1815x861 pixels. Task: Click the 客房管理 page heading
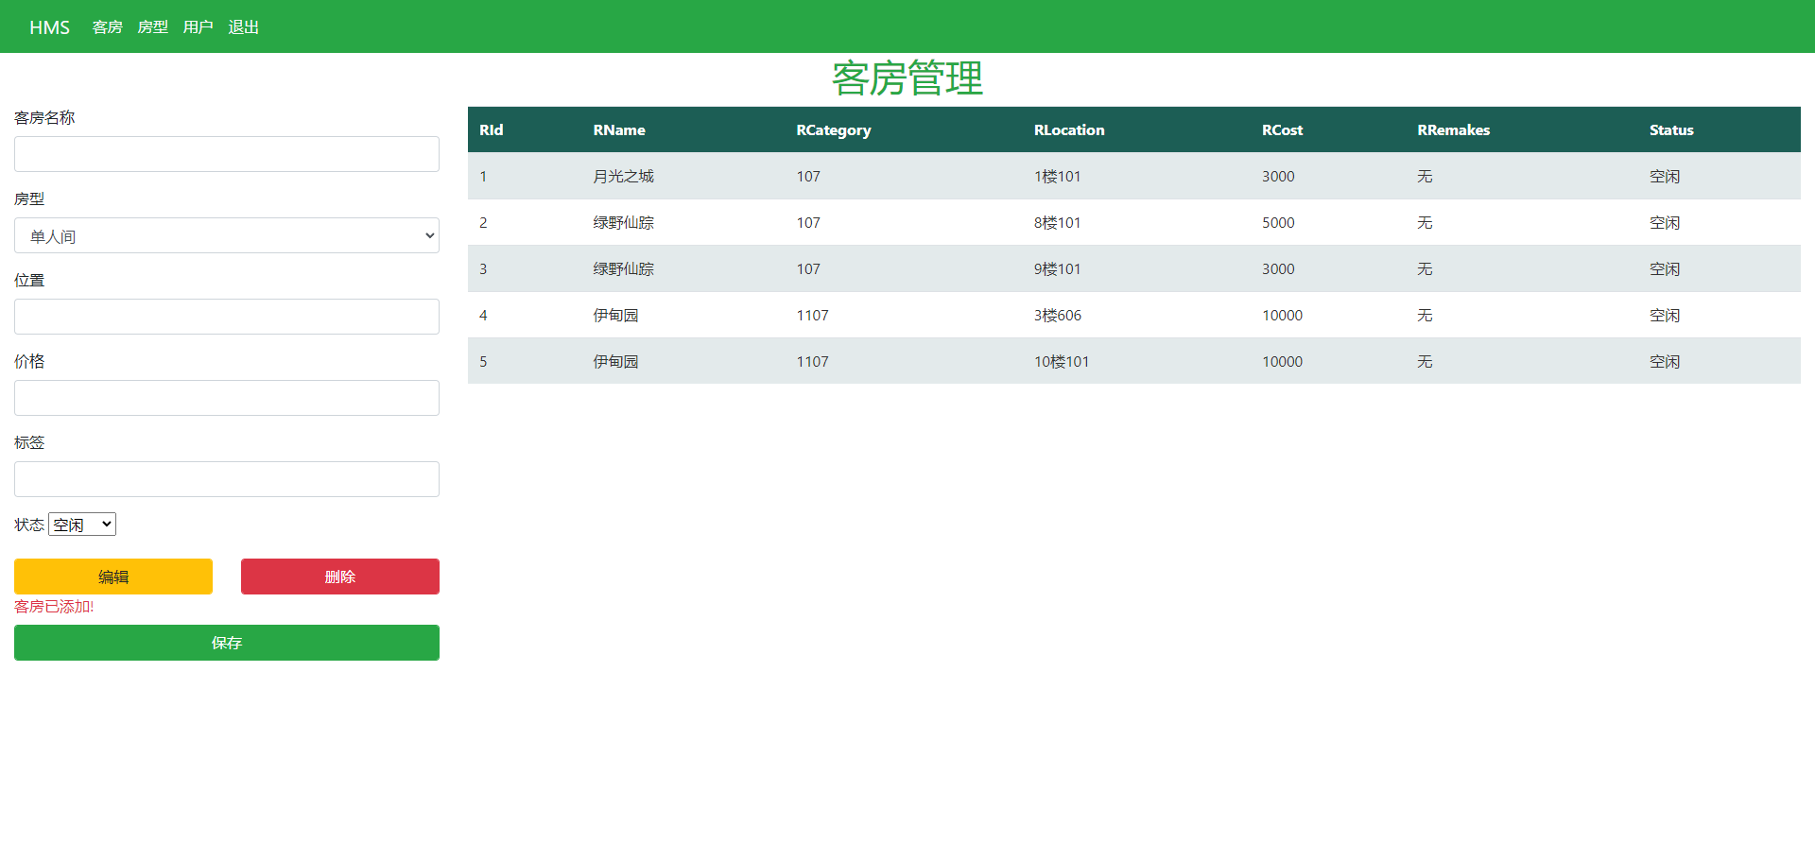(907, 78)
